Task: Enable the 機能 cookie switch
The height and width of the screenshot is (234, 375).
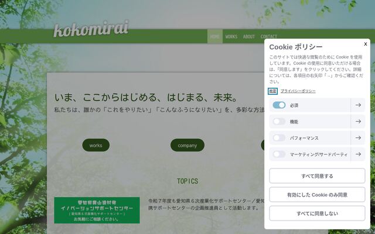Action: tap(279, 122)
